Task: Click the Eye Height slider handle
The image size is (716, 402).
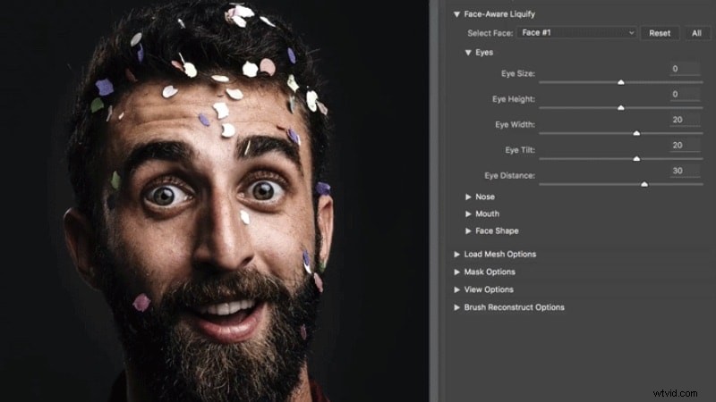Action: pos(620,107)
